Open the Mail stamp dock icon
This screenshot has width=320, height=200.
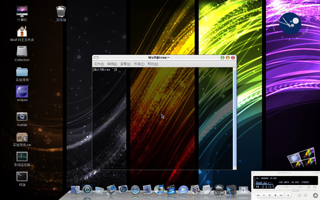coord(147,190)
